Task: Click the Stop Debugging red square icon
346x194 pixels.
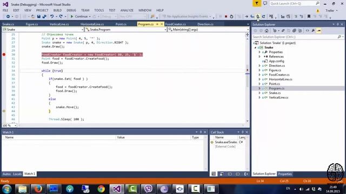Action: coord(226,17)
